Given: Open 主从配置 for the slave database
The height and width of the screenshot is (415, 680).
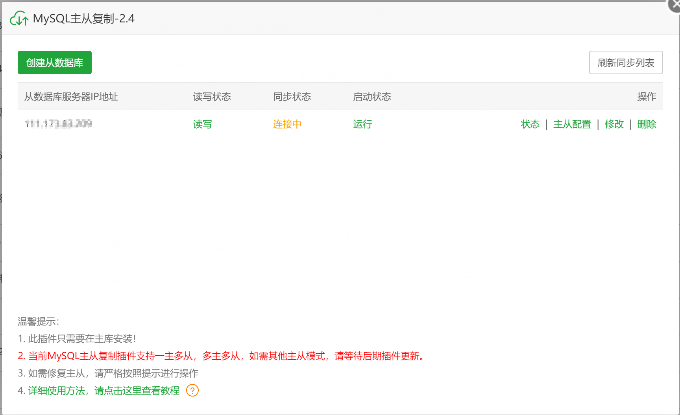Looking at the screenshot, I should click(x=572, y=124).
